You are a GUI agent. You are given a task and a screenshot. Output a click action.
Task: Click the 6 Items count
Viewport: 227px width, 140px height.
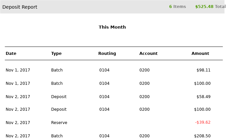tap(177, 7)
